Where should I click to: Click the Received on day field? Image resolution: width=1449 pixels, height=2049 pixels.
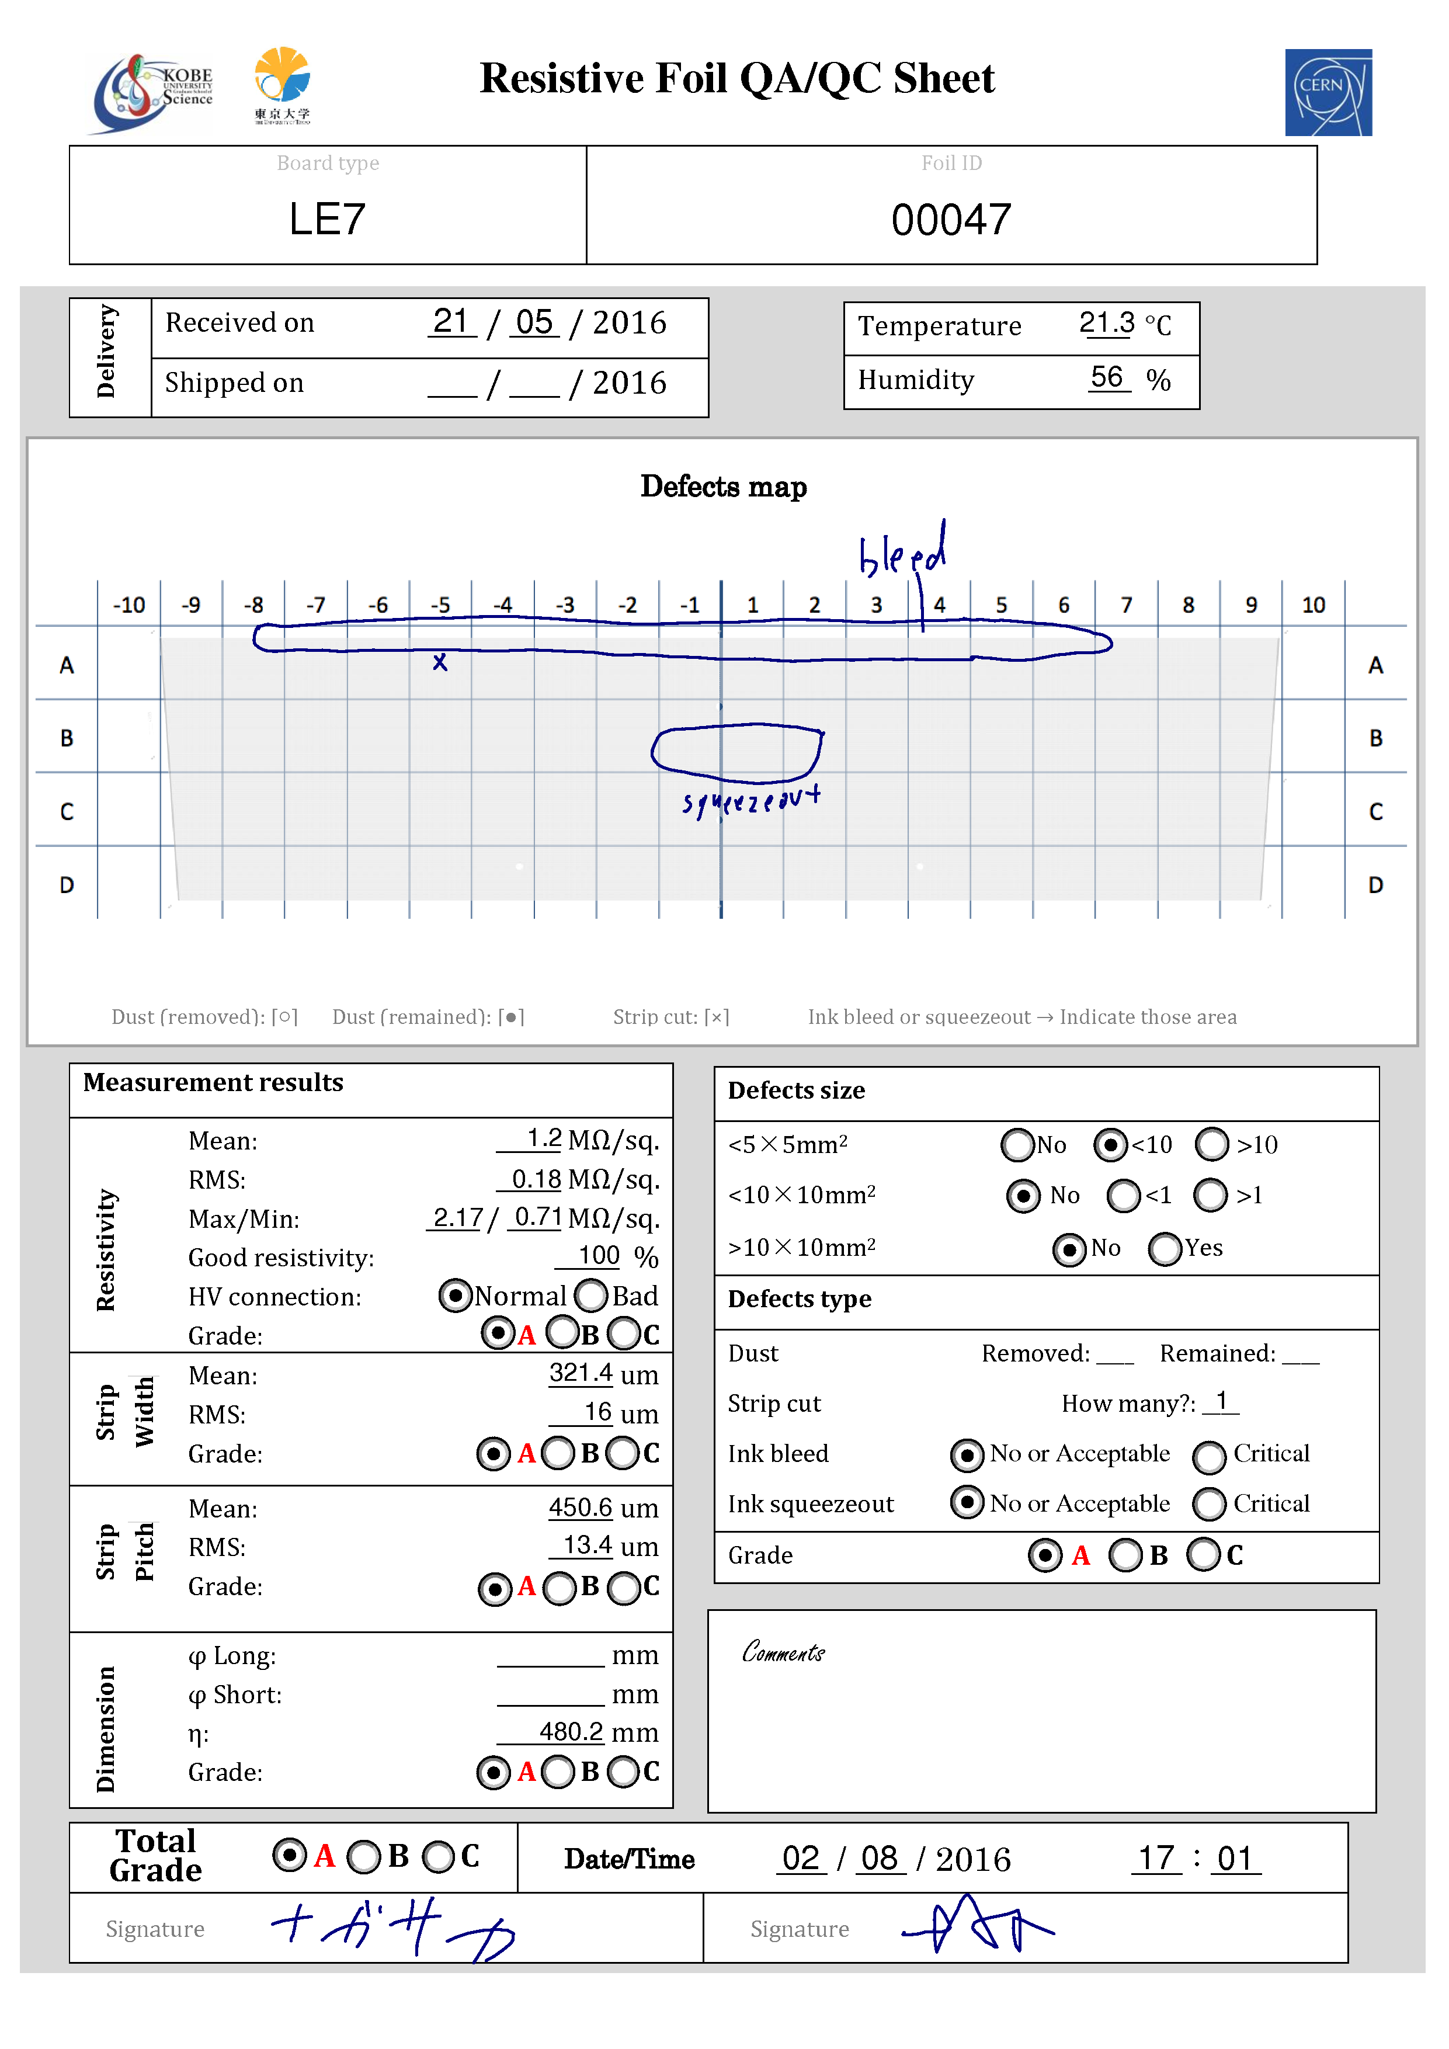451,321
